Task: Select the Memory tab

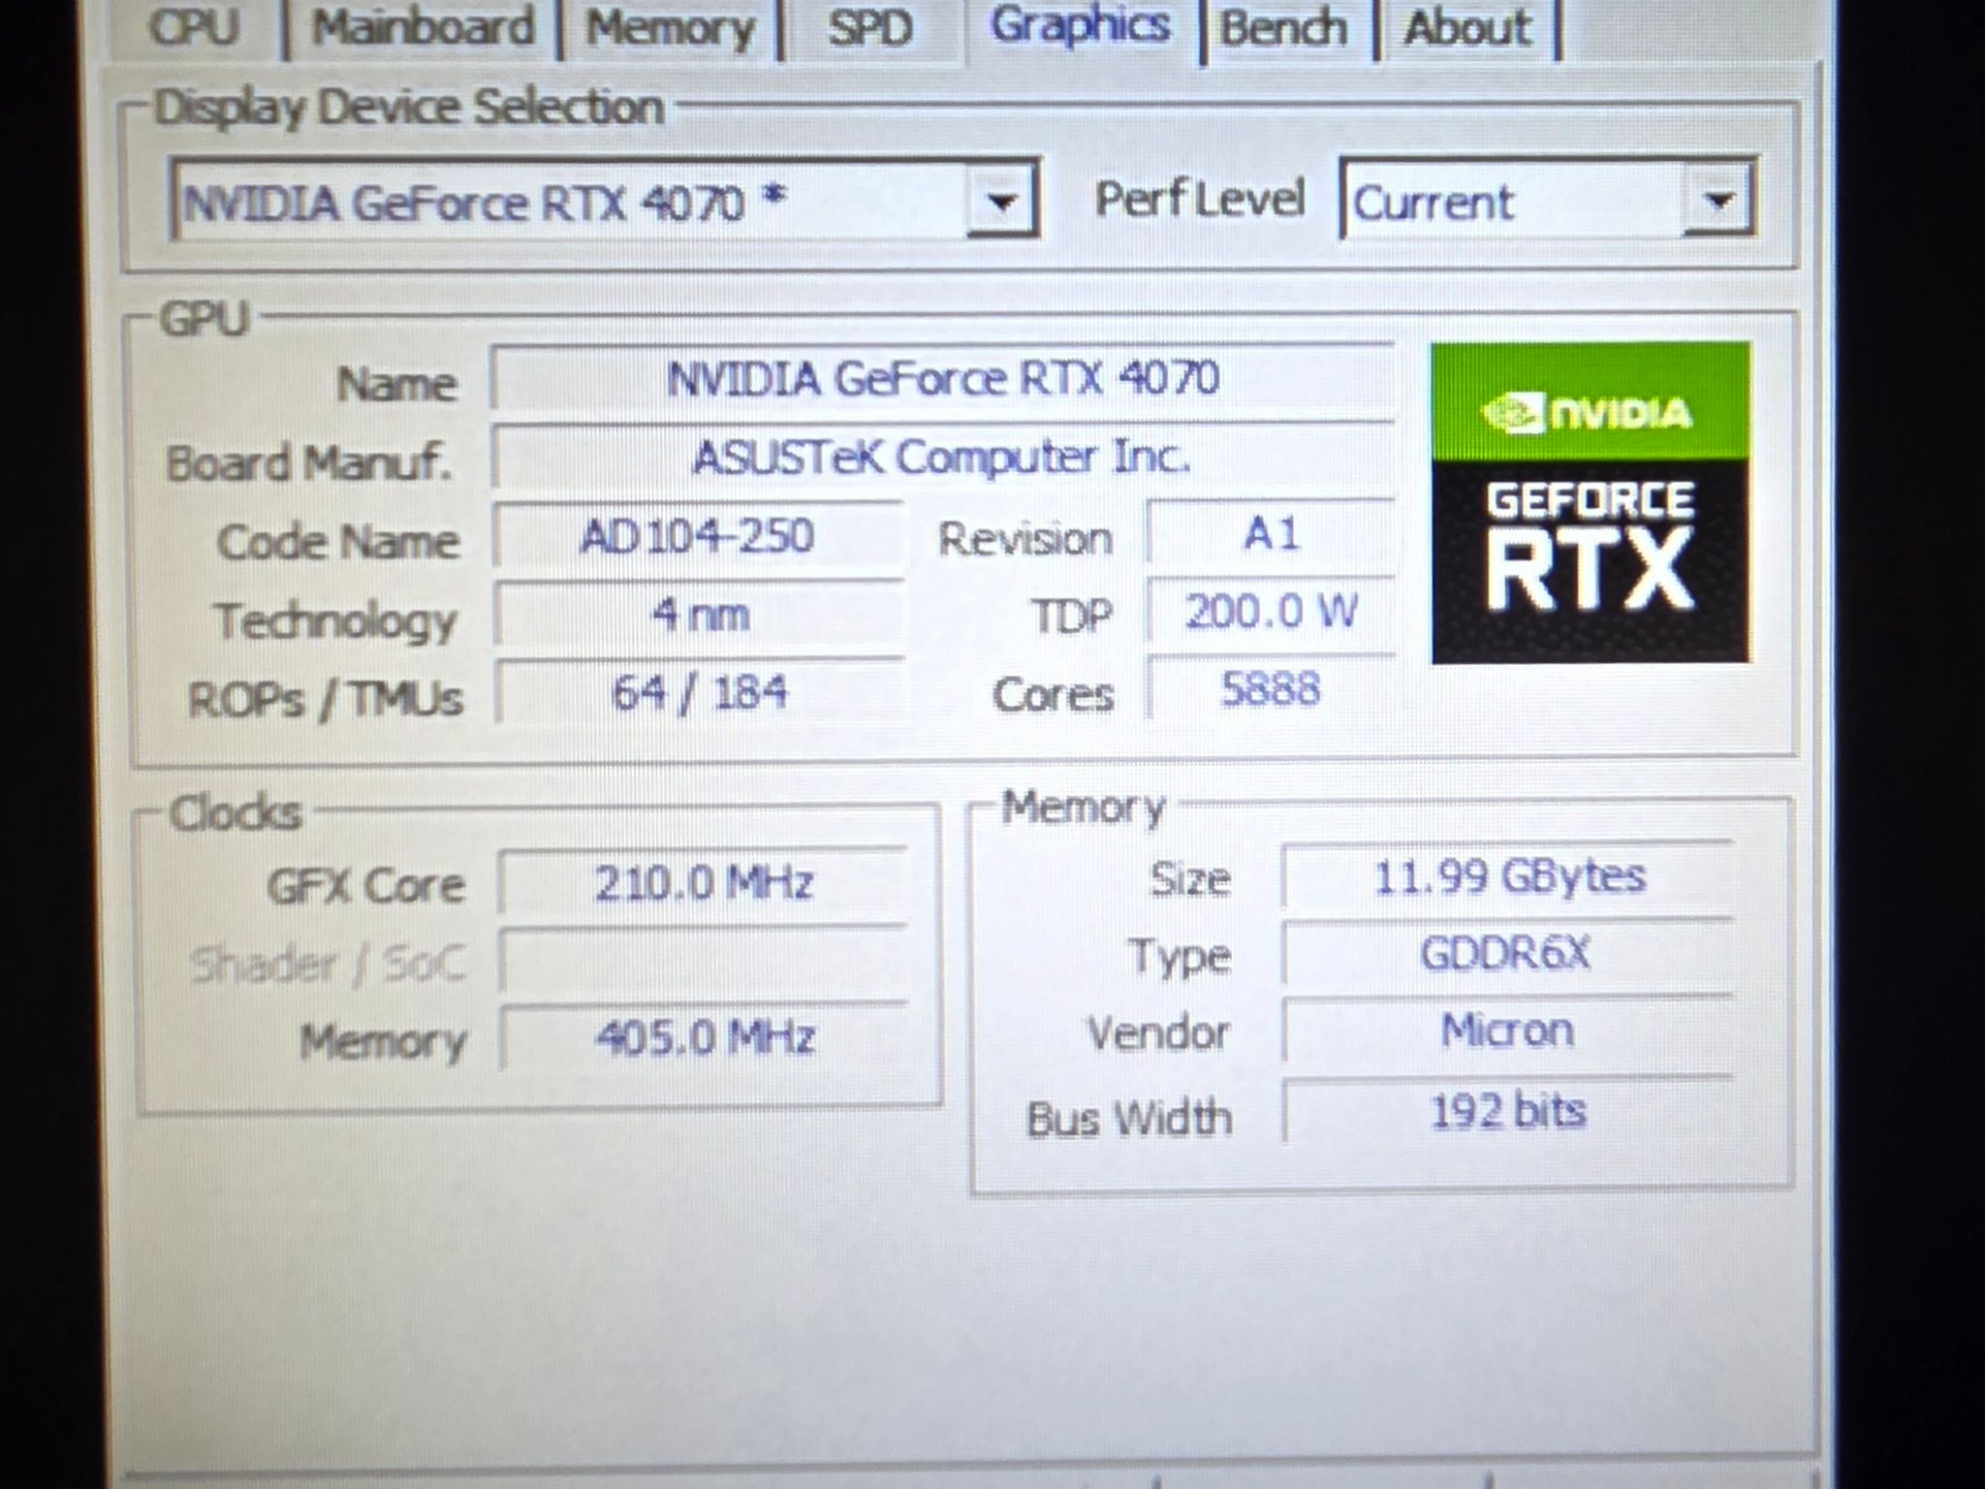Action: click(x=671, y=27)
